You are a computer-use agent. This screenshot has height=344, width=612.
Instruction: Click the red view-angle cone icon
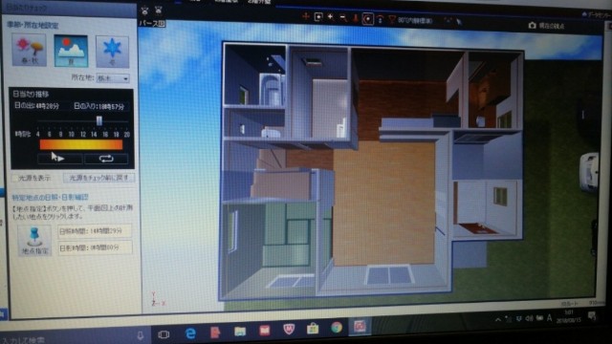tap(392, 19)
